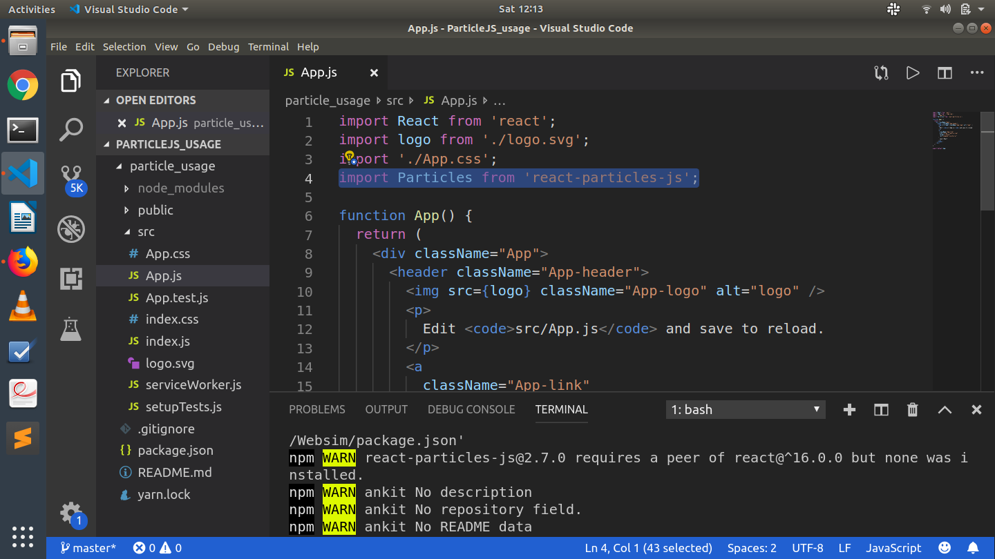The width and height of the screenshot is (995, 559).
Task: Expand the node_modules folder
Action: coord(180,188)
